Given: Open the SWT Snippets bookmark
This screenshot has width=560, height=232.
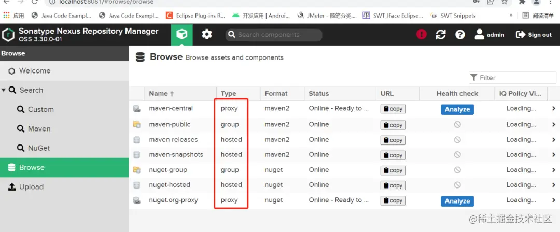Looking at the screenshot, I should 454,16.
